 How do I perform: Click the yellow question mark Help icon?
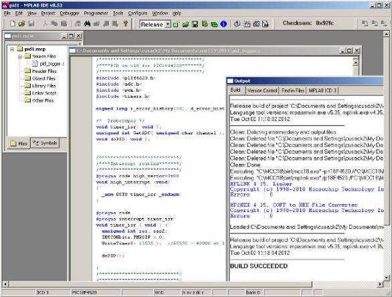point(126,24)
